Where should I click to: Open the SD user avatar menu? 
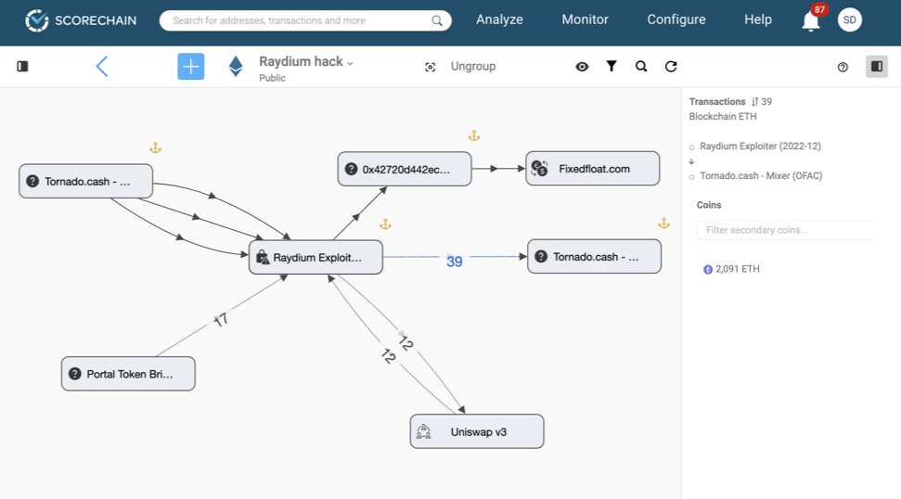(x=850, y=19)
